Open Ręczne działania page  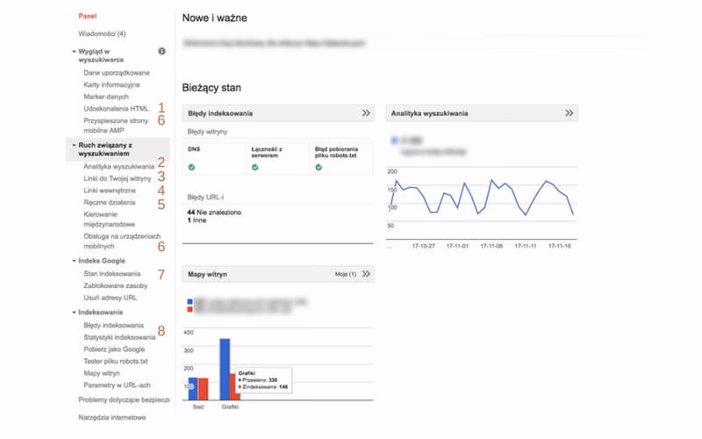tap(109, 203)
